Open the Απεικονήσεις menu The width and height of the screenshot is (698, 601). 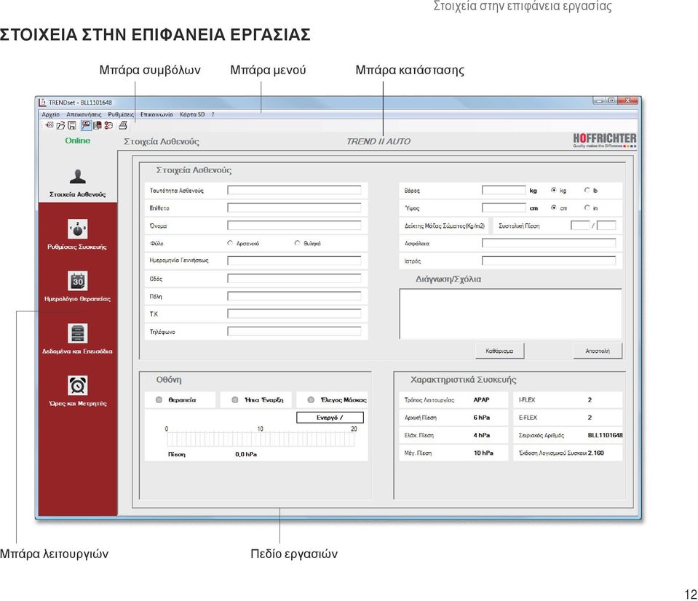[84, 114]
